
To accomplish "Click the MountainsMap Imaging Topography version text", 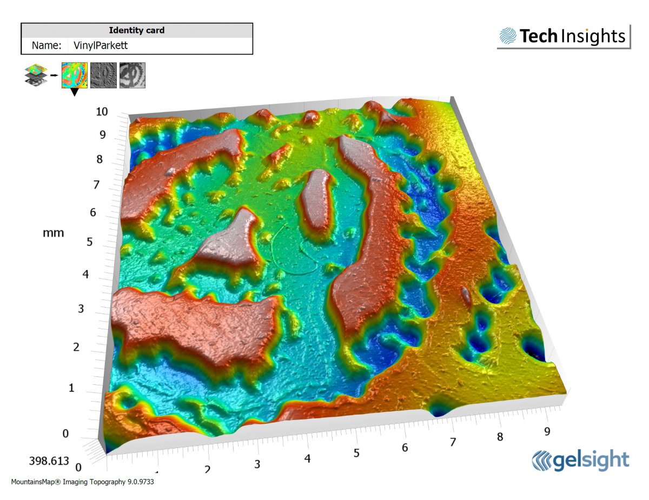I will point(83,482).
